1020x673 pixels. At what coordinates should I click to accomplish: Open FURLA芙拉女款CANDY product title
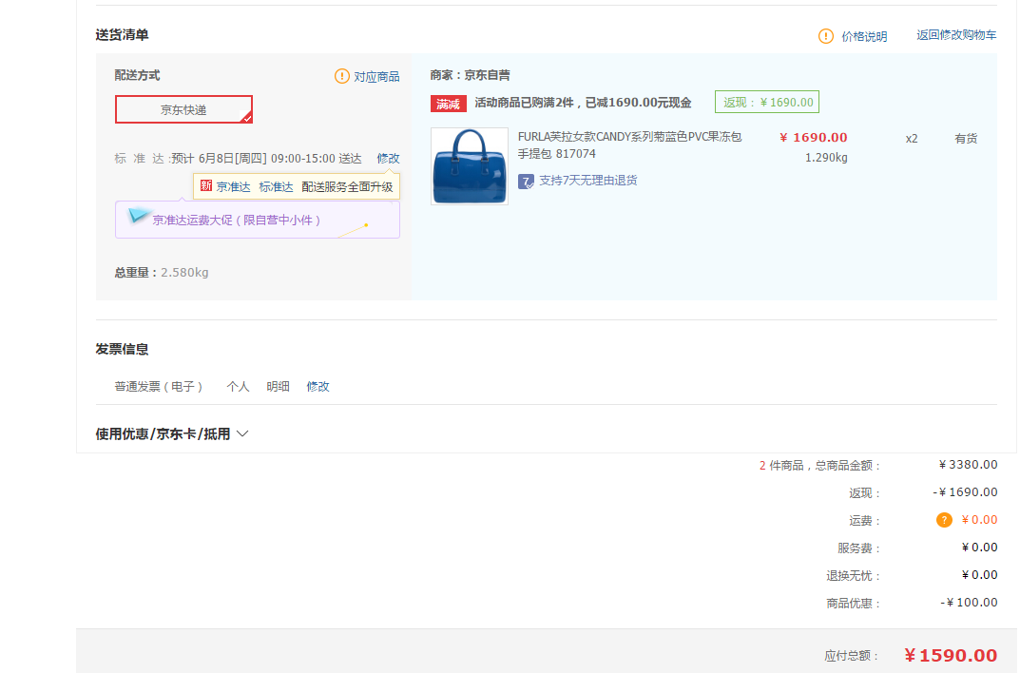click(629, 145)
